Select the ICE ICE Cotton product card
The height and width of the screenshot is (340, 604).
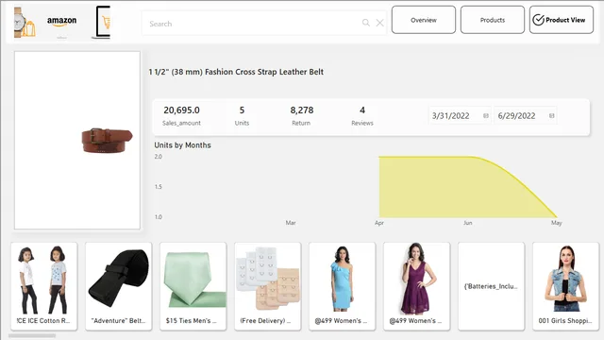pos(44,286)
